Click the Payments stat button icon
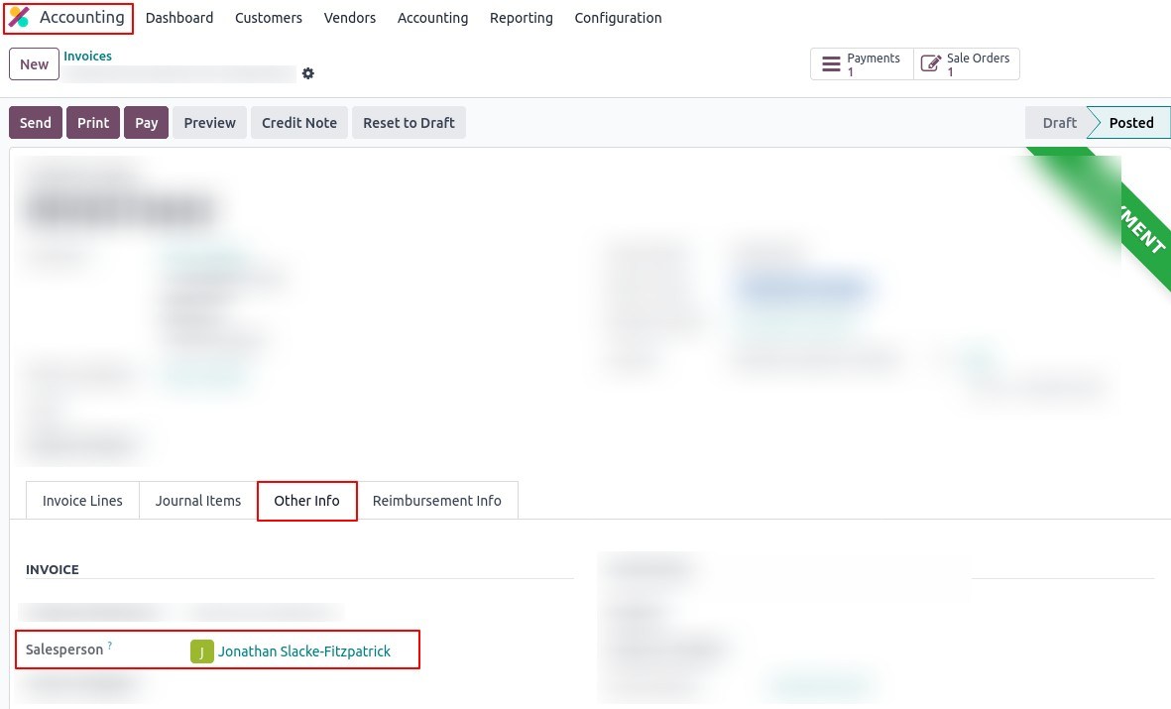The height and width of the screenshot is (709, 1171). click(x=831, y=64)
